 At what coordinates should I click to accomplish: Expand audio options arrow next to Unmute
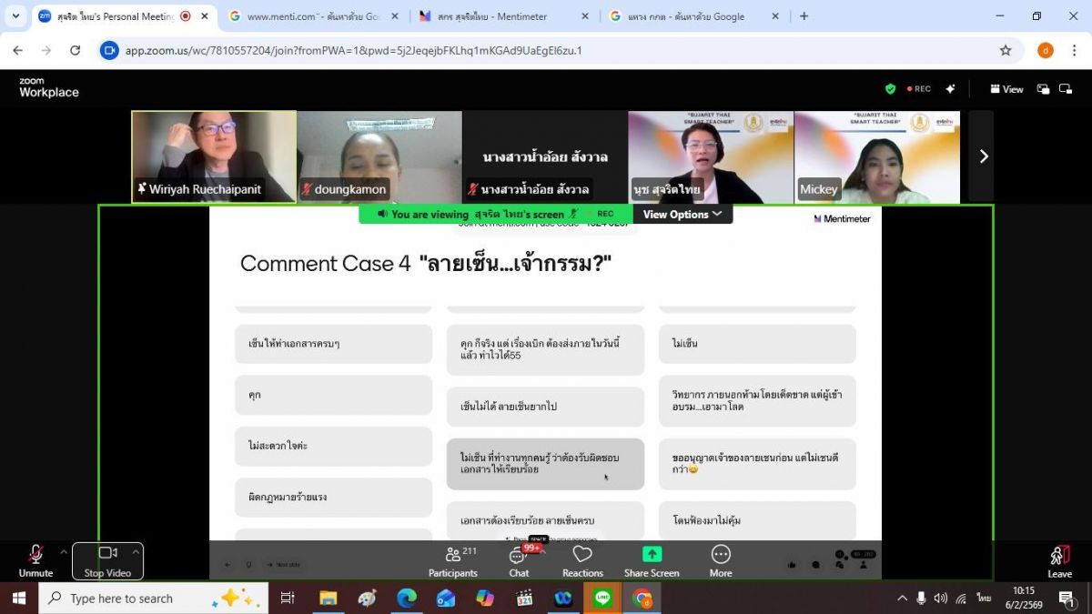click(x=64, y=551)
